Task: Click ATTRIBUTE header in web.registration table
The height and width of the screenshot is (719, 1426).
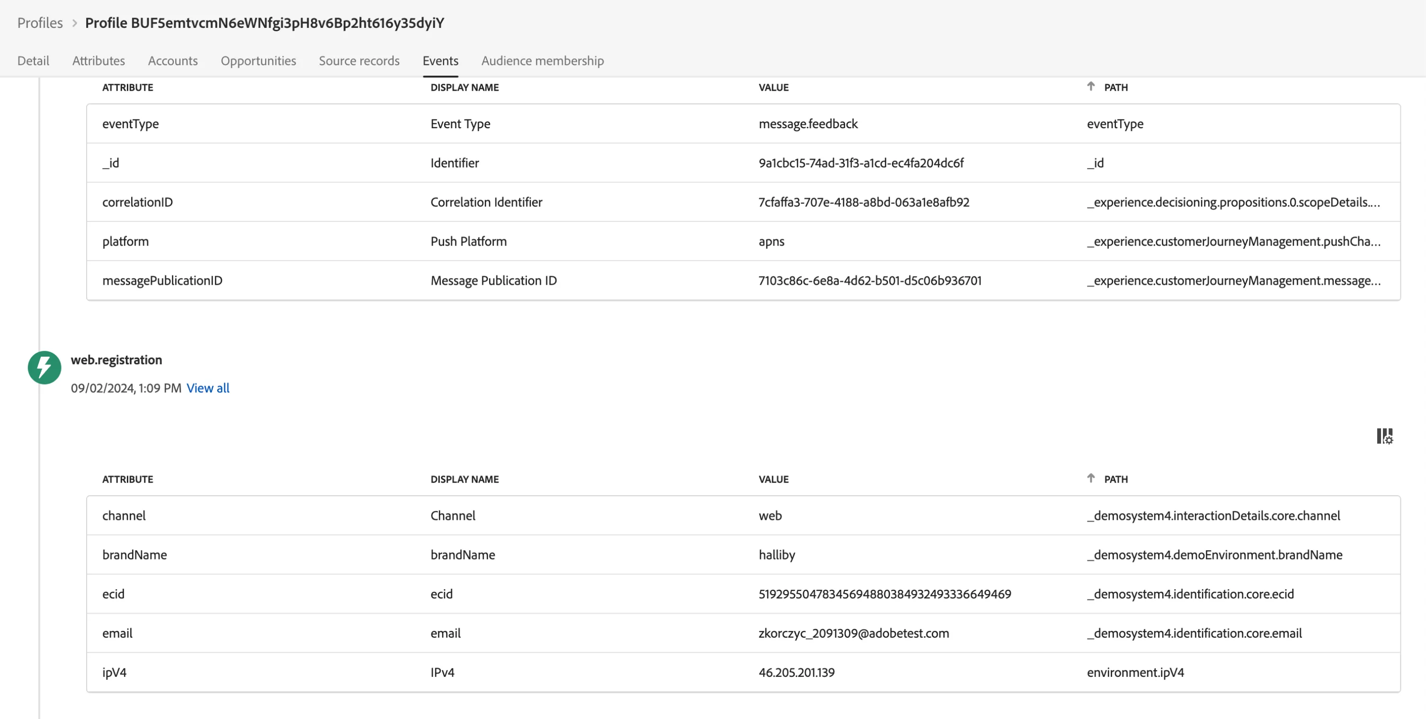Action: (x=127, y=480)
